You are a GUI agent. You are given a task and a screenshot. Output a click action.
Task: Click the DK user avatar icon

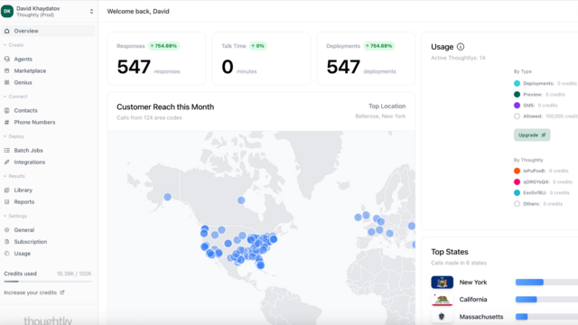[x=7, y=11]
